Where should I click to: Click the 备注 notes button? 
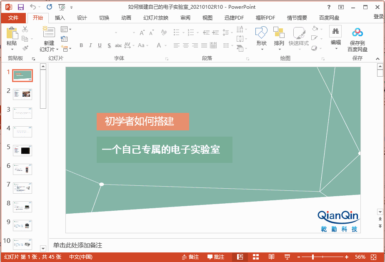[192, 257]
